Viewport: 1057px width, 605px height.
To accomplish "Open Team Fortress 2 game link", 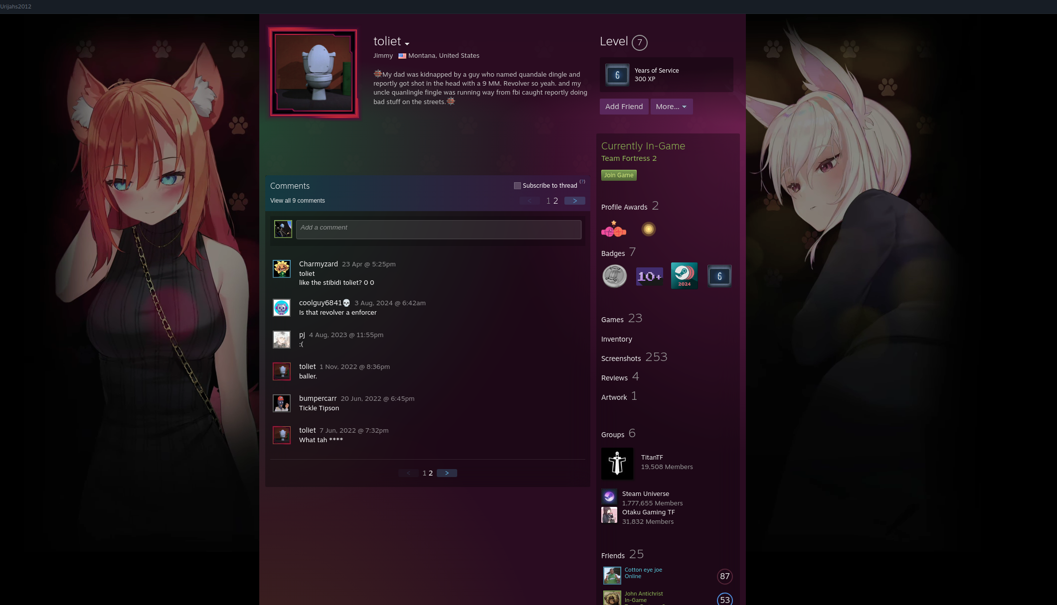I will pos(629,158).
